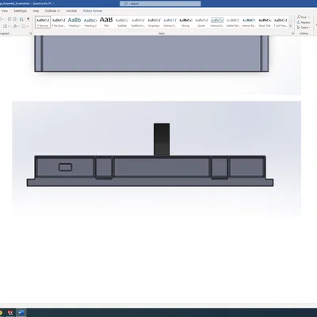This screenshot has width=317, height=317.
Task: Click the Increase Indent icon
Action: pos(15,19)
